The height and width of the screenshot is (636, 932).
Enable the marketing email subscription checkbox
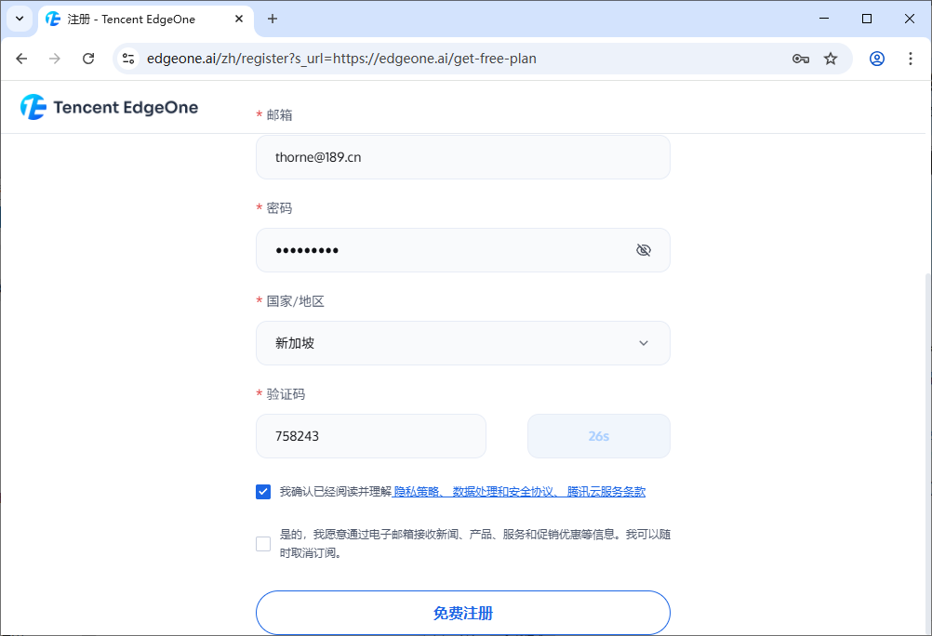coord(263,544)
